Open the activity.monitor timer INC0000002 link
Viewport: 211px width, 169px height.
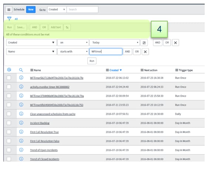point(50,87)
